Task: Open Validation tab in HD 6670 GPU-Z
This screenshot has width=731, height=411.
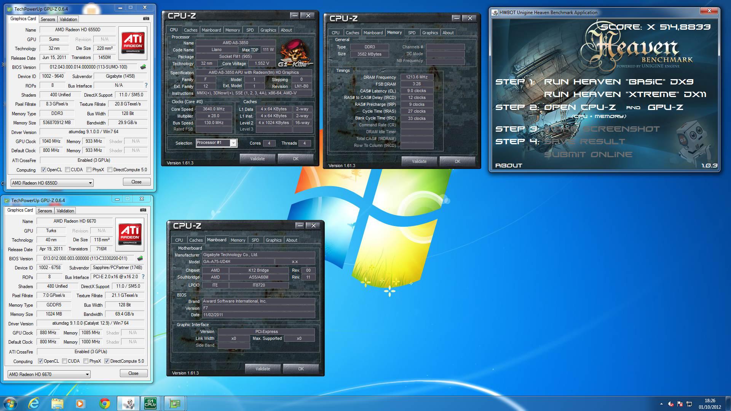Action: (65, 210)
